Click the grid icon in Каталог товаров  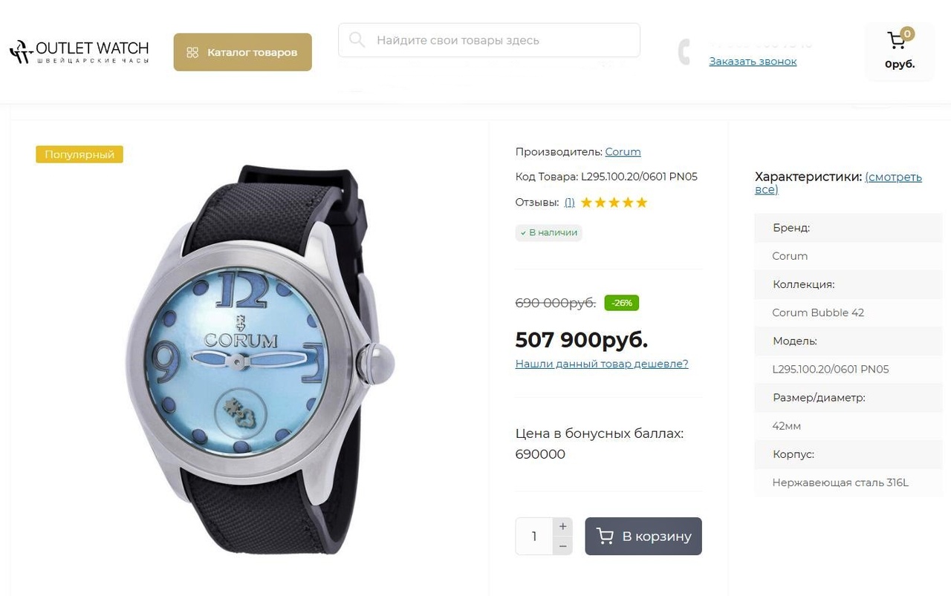click(x=192, y=53)
